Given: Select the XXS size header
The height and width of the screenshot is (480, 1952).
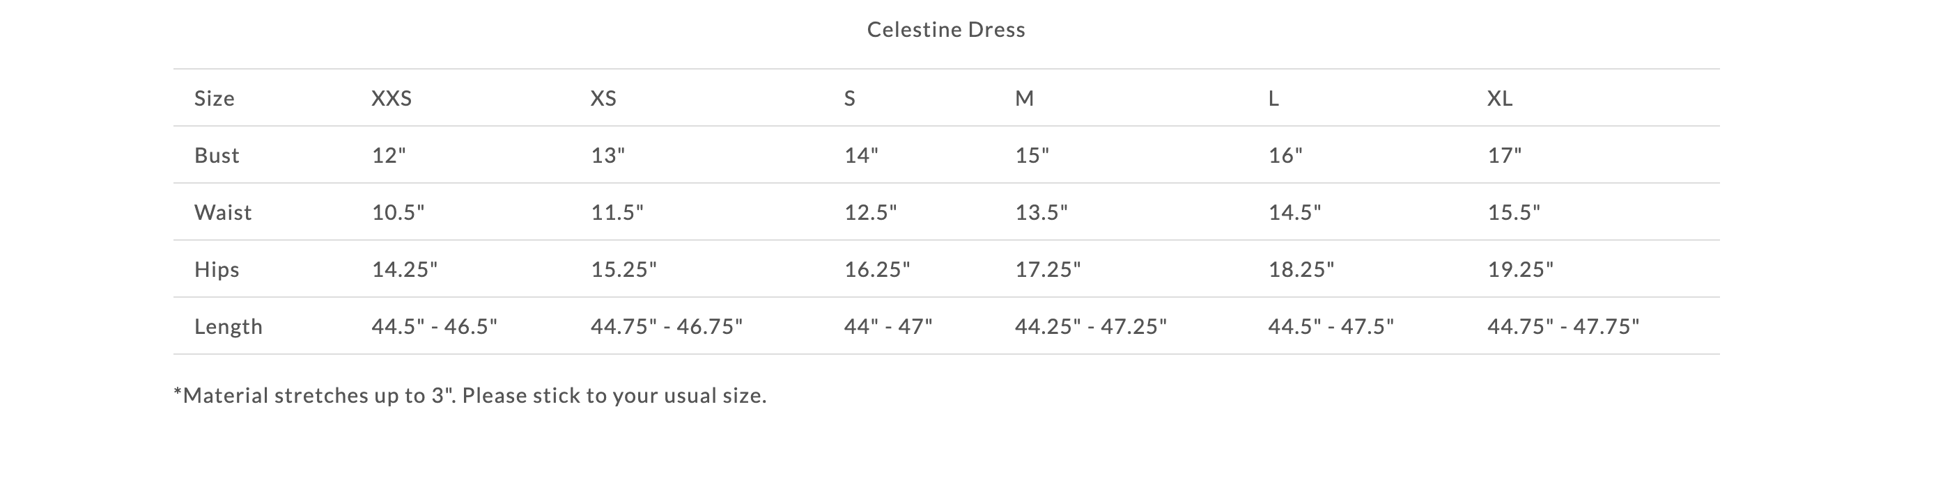Looking at the screenshot, I should tap(392, 98).
